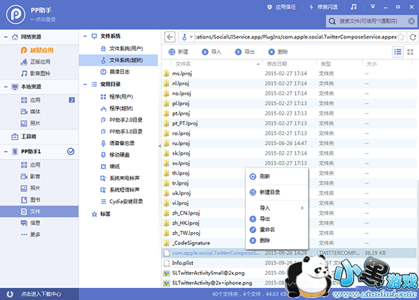Open 程序(越狱) directory
419x300 pixels.
coord(118,108)
